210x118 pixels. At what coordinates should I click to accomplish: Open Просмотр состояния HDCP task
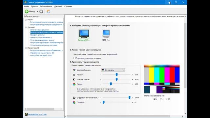41,37
